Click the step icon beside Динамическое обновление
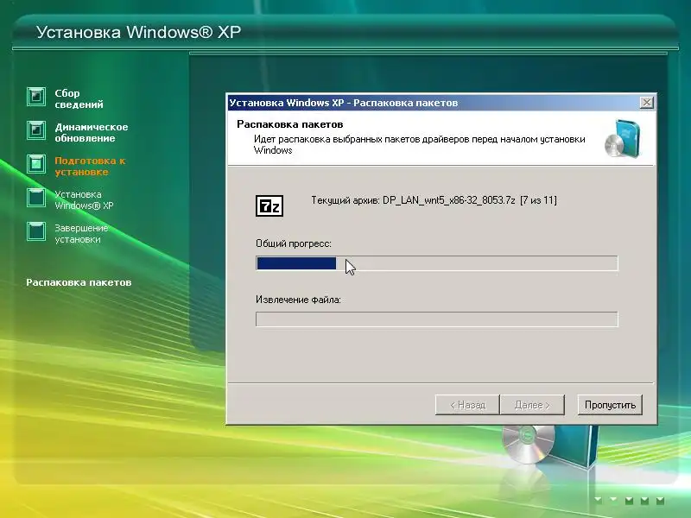The height and width of the screenshot is (518, 691). (x=36, y=130)
